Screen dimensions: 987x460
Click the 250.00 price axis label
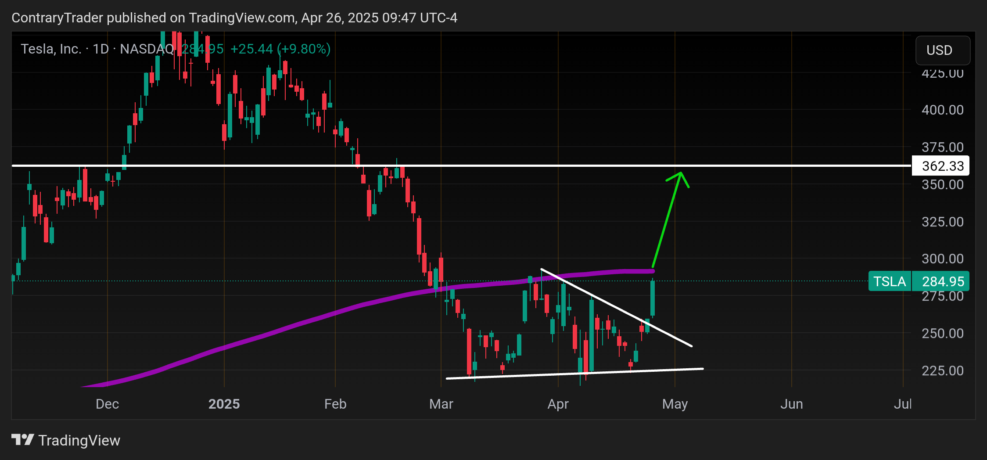tap(942, 333)
